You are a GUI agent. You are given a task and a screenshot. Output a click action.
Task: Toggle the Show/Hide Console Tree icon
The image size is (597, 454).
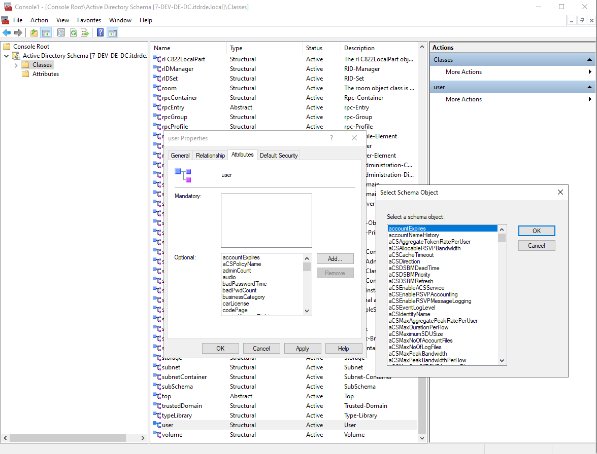[46, 32]
